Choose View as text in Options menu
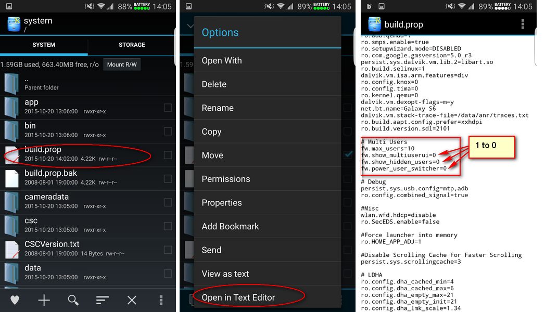Image resolution: width=545 pixels, height=312 pixels. (x=267, y=274)
